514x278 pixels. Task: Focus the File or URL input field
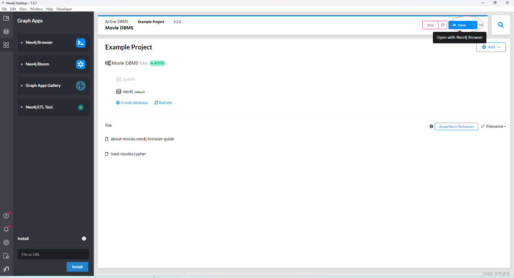point(53,254)
